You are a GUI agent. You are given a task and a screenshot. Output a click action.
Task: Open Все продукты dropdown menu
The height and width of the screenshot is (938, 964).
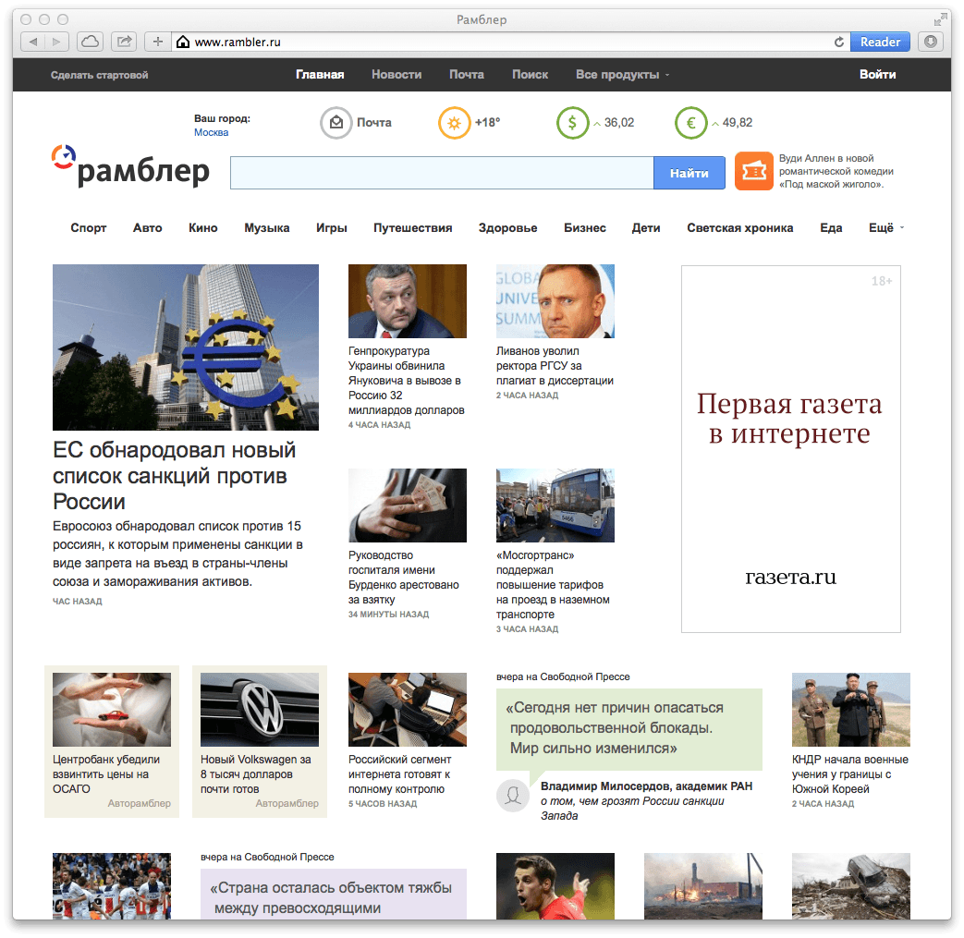click(x=622, y=74)
